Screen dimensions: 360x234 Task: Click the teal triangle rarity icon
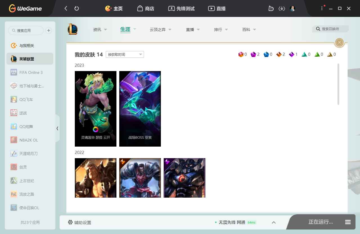point(304,54)
